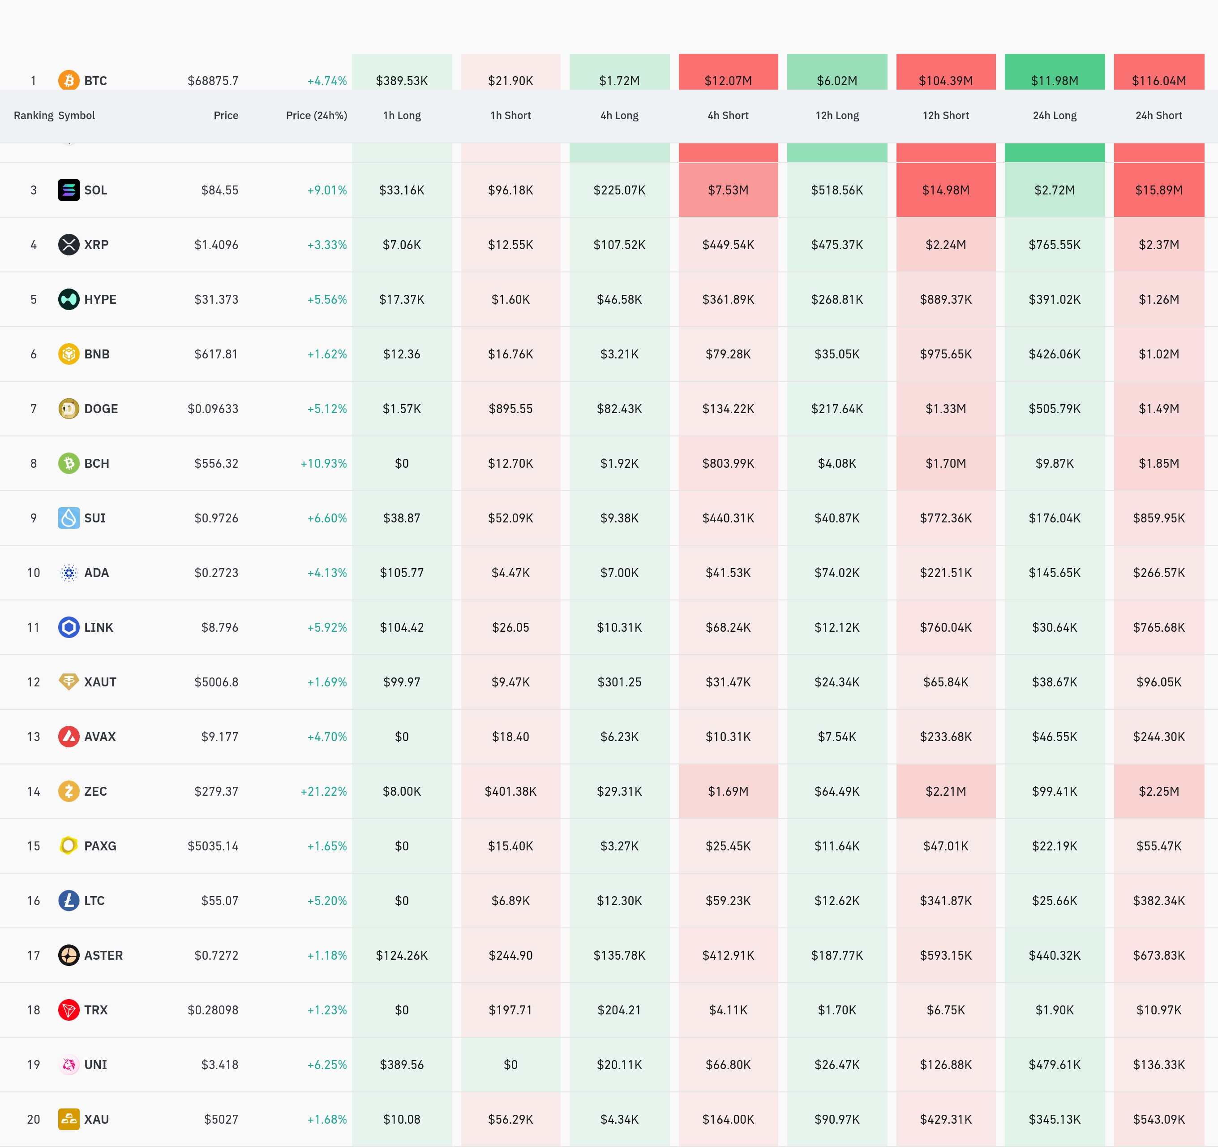Select the BCH row price $556.32
This screenshot has width=1218, height=1147.
click(x=216, y=463)
